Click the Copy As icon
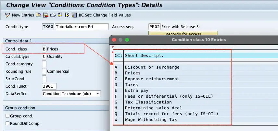This screenshot has height=131, width=278. (x=38, y=15)
